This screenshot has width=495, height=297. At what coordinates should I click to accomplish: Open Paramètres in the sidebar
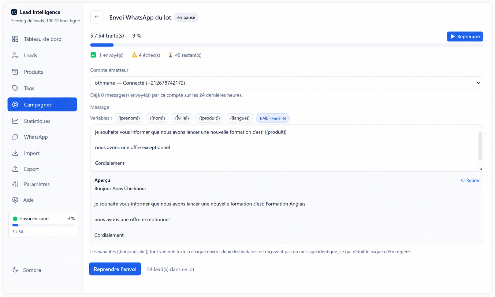point(42,184)
